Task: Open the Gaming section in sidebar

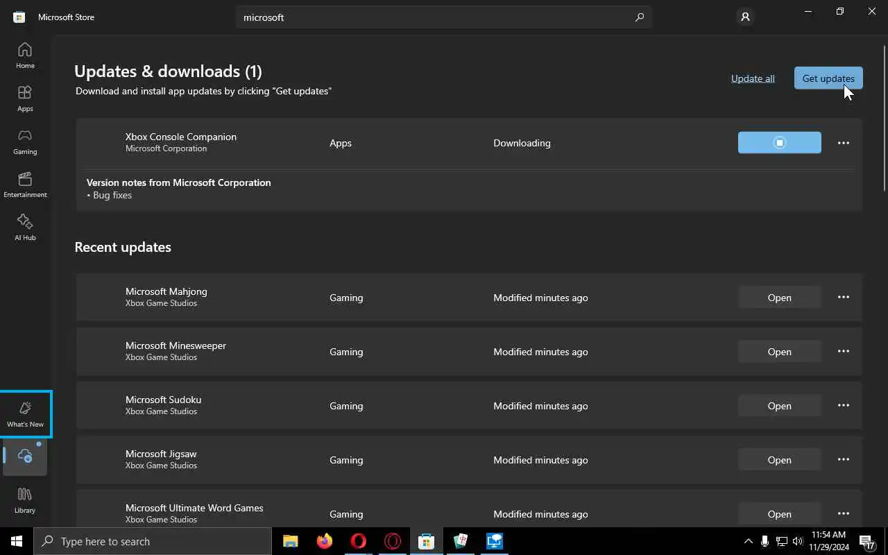Action: coord(25,142)
